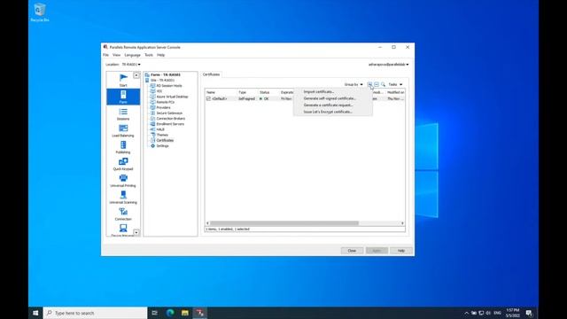Select the Farm node in tree
Screen dimensions: 567x319
pyautogui.click(x=166, y=74)
